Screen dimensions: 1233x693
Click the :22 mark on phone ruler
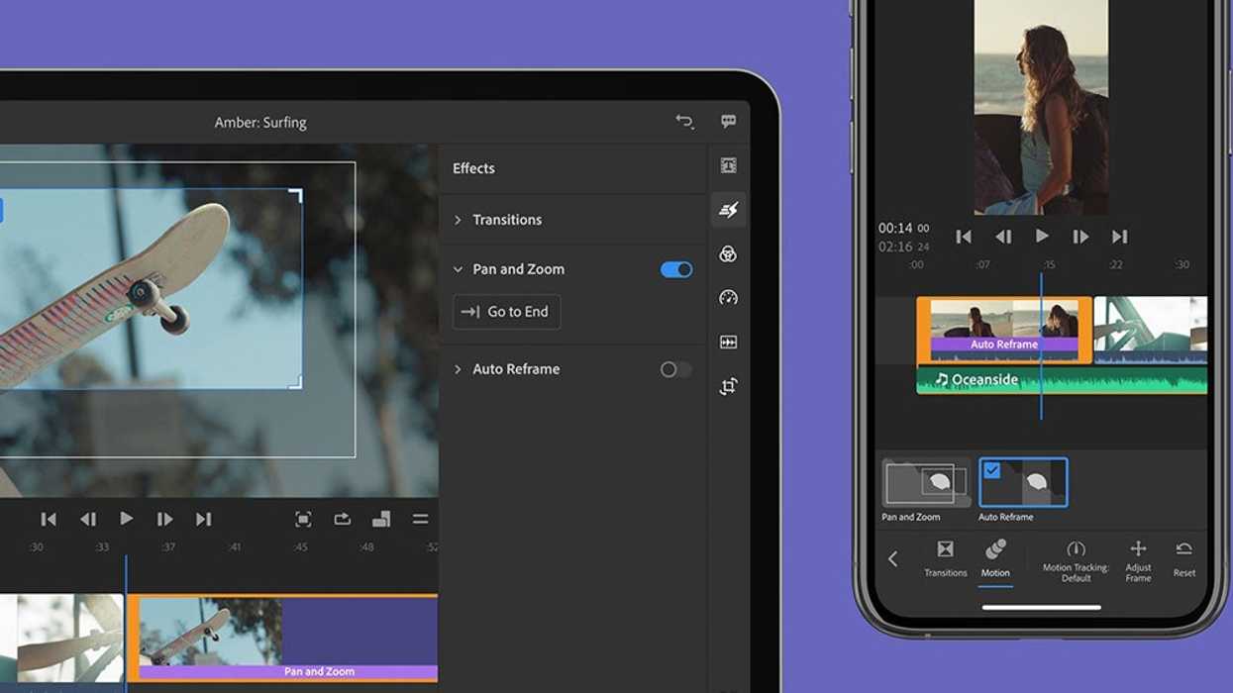click(1115, 265)
